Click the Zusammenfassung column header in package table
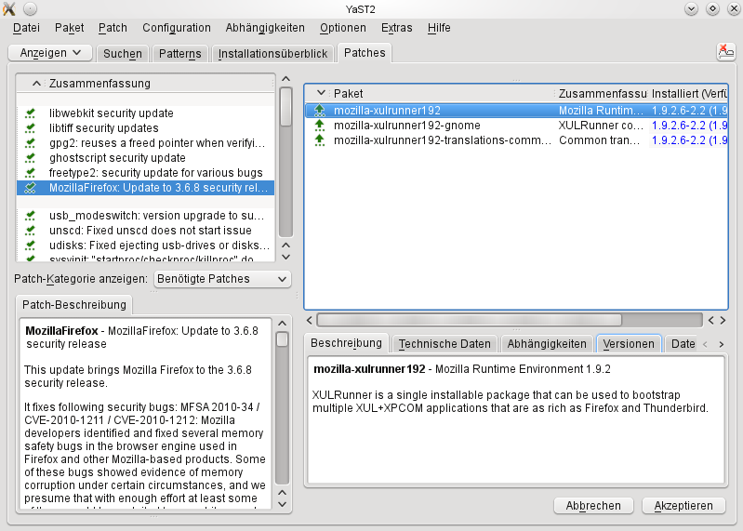This screenshot has width=743, height=531. 602,93
